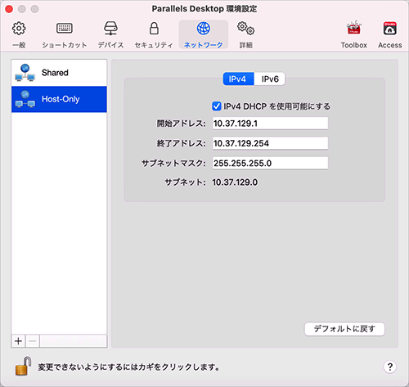Click the 詳細 label
This screenshot has height=387, width=409.
tap(245, 45)
